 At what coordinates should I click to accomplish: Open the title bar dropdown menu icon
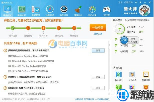click(x=140, y=2)
